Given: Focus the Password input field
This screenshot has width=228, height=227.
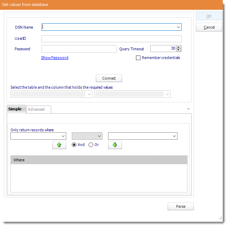Looking at the screenshot, I should point(79,49).
